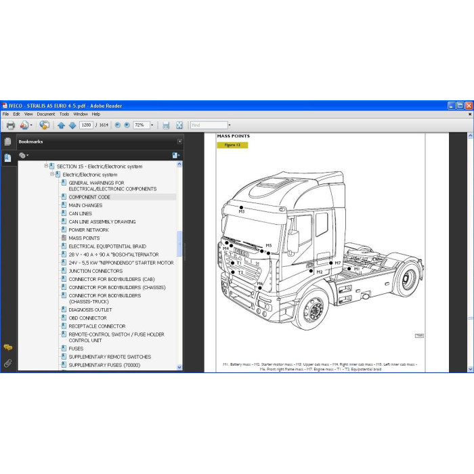
Task: Go to POWER NETWORK bookmark
Action: (x=89, y=230)
